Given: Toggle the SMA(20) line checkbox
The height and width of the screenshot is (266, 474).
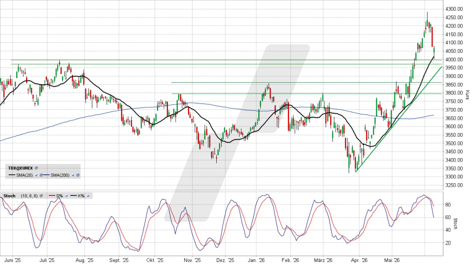Looking at the screenshot, I should [36, 175].
